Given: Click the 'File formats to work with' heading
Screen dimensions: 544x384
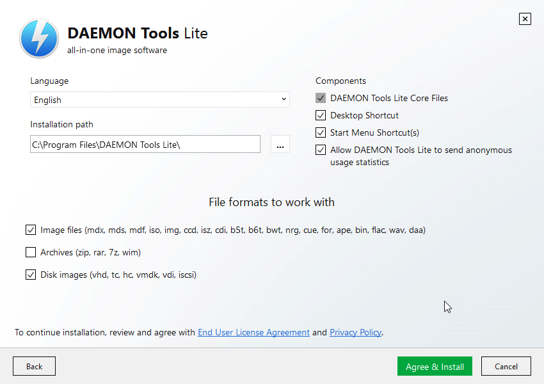Looking at the screenshot, I should (x=271, y=202).
